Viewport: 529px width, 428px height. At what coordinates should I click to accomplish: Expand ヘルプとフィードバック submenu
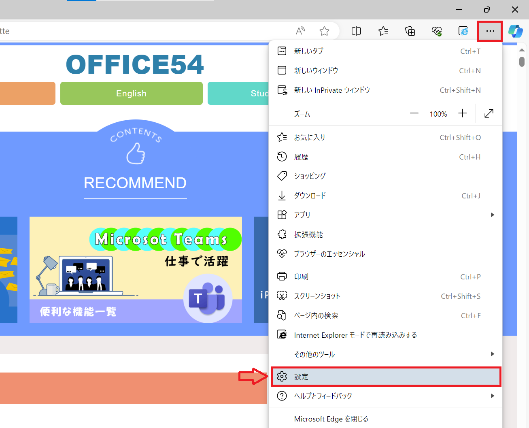point(385,396)
